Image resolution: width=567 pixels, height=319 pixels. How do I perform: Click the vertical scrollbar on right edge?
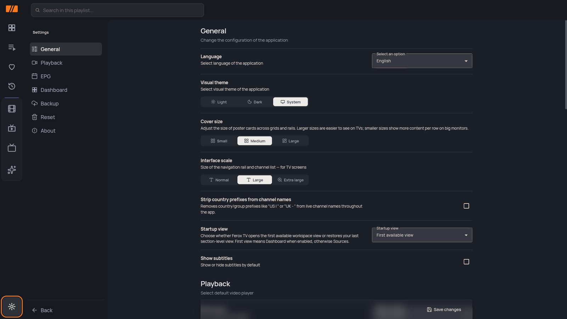pyautogui.click(x=566, y=65)
